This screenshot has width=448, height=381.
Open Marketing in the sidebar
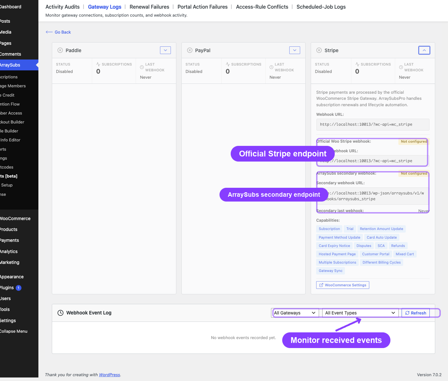[19, 262]
